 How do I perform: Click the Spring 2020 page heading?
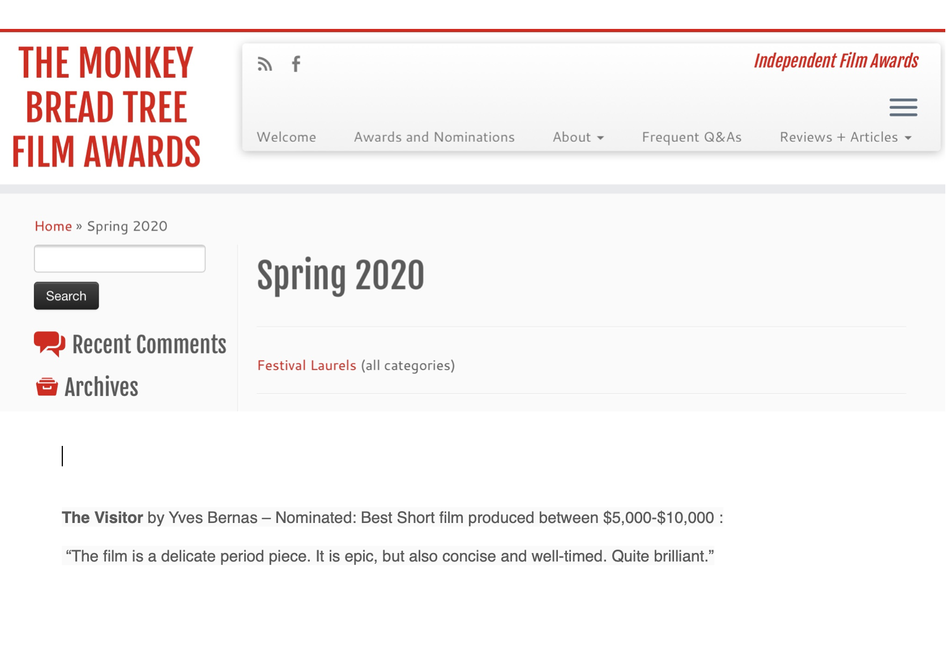340,276
